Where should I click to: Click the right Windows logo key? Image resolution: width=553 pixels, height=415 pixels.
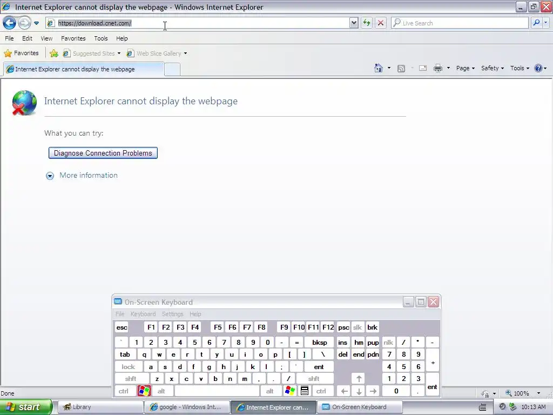point(290,391)
